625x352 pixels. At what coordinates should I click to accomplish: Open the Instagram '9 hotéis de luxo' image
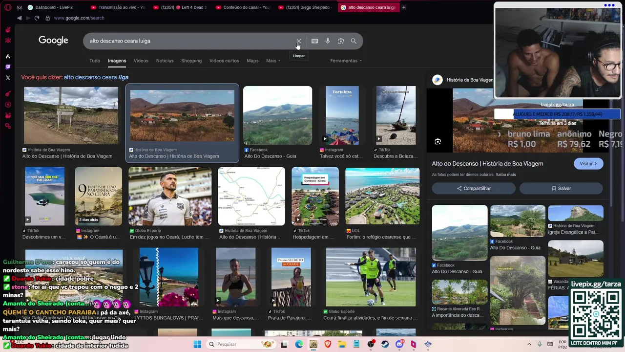[98, 196]
